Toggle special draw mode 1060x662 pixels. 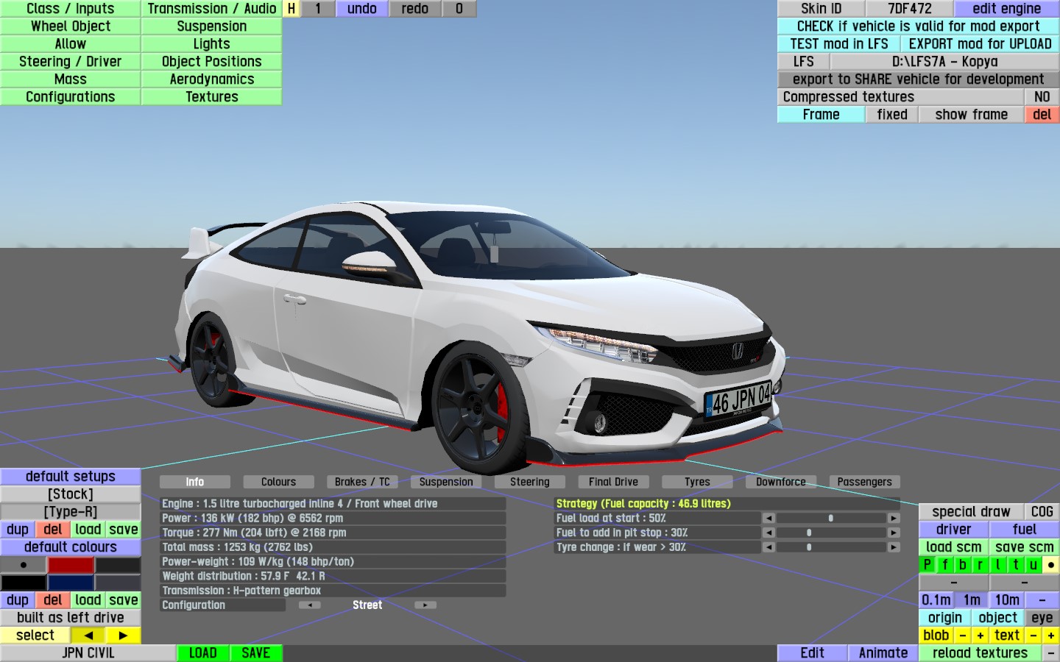click(971, 512)
